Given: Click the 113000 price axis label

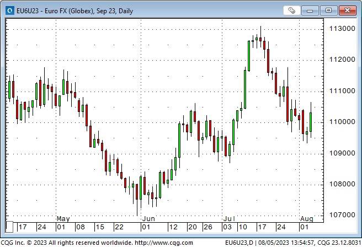Looking at the screenshot, I should point(342,29).
